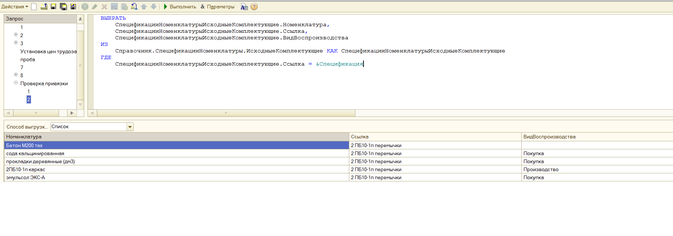673x236 pixels.
Task: Copy the selected query icon
Action: pos(124,7)
